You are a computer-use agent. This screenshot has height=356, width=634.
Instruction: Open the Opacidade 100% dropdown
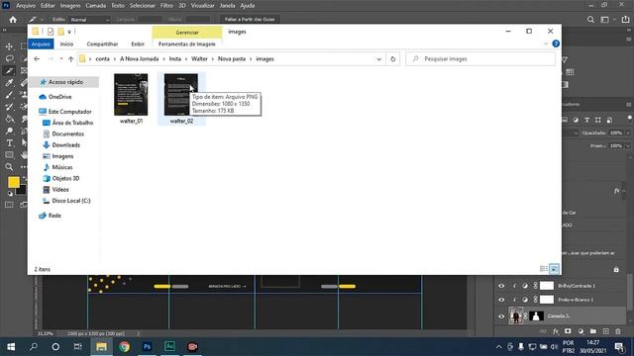628,133
